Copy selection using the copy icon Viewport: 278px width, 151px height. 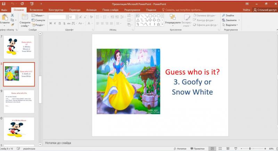click(x=12, y=20)
